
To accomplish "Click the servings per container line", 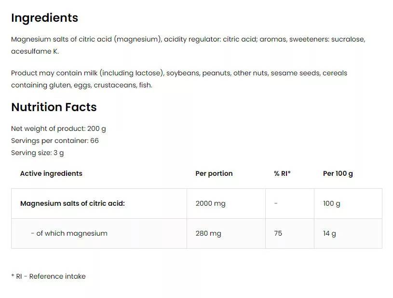I will click(54, 141).
